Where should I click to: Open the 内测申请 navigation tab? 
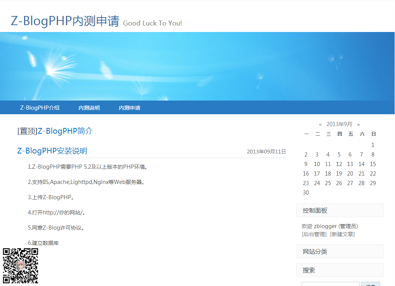(129, 107)
